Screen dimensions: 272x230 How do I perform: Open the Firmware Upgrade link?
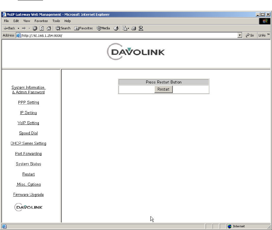(28, 195)
